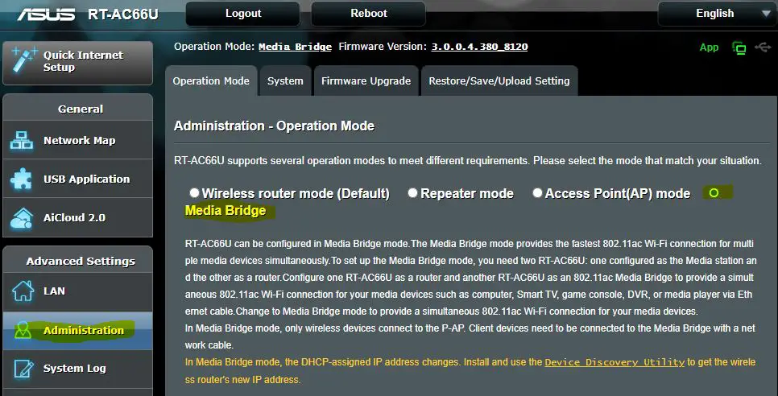
Task: Choose Access Point(AP) mode radio
Action: pos(537,192)
